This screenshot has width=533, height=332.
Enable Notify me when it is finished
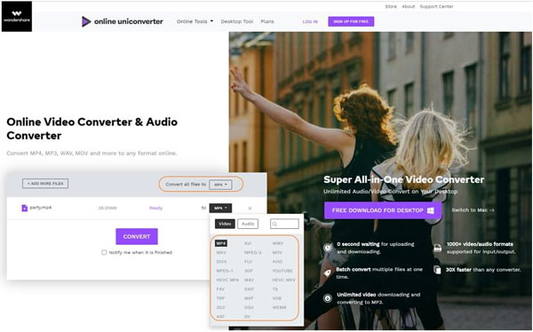point(104,252)
